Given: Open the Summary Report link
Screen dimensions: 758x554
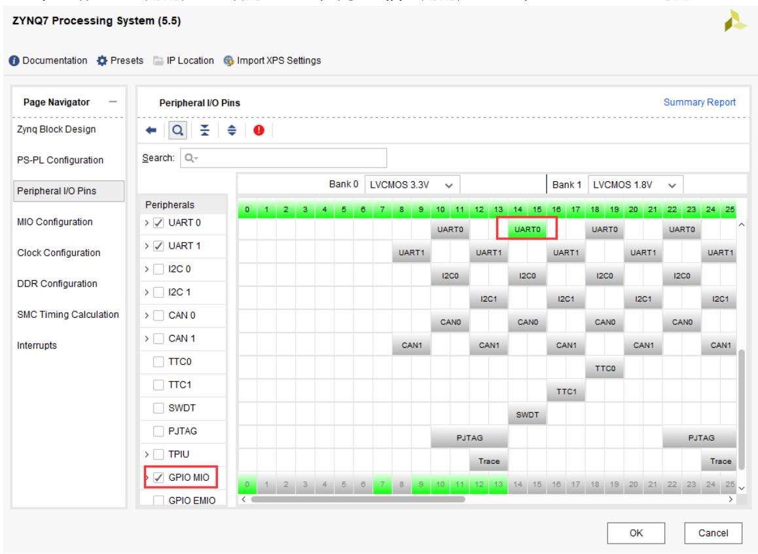Looking at the screenshot, I should point(700,103).
